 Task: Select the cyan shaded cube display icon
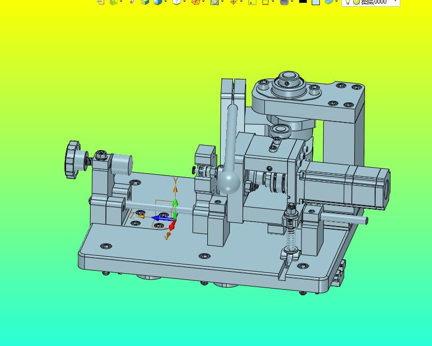(x=145, y=2)
